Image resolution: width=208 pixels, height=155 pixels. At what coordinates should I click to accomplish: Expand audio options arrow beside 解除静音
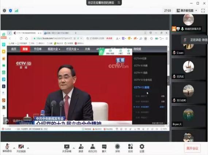[x=14, y=148]
